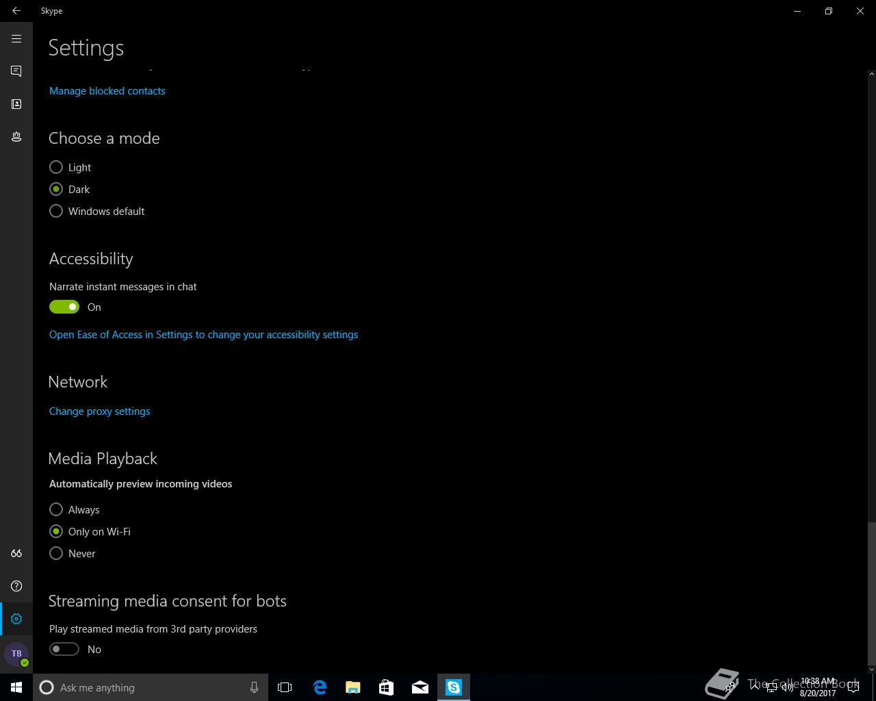Click the microphone in search box

(x=254, y=687)
